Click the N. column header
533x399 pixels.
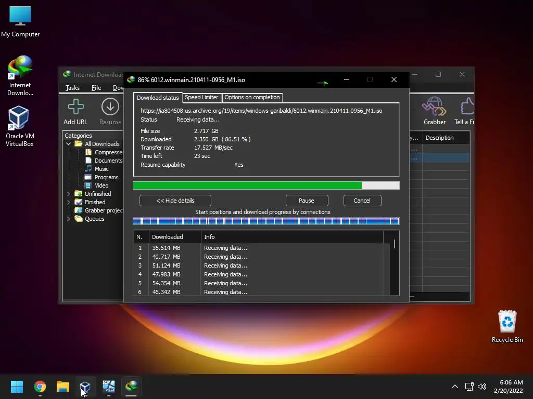click(141, 237)
